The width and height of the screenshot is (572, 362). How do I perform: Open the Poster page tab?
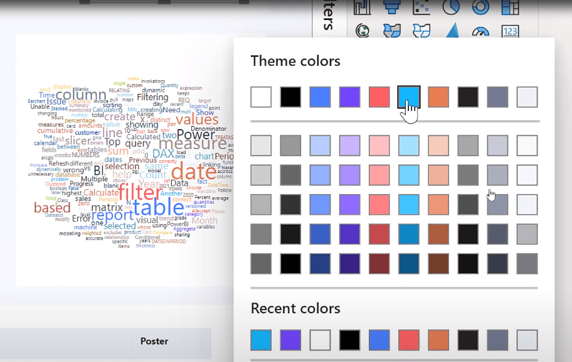coord(154,341)
